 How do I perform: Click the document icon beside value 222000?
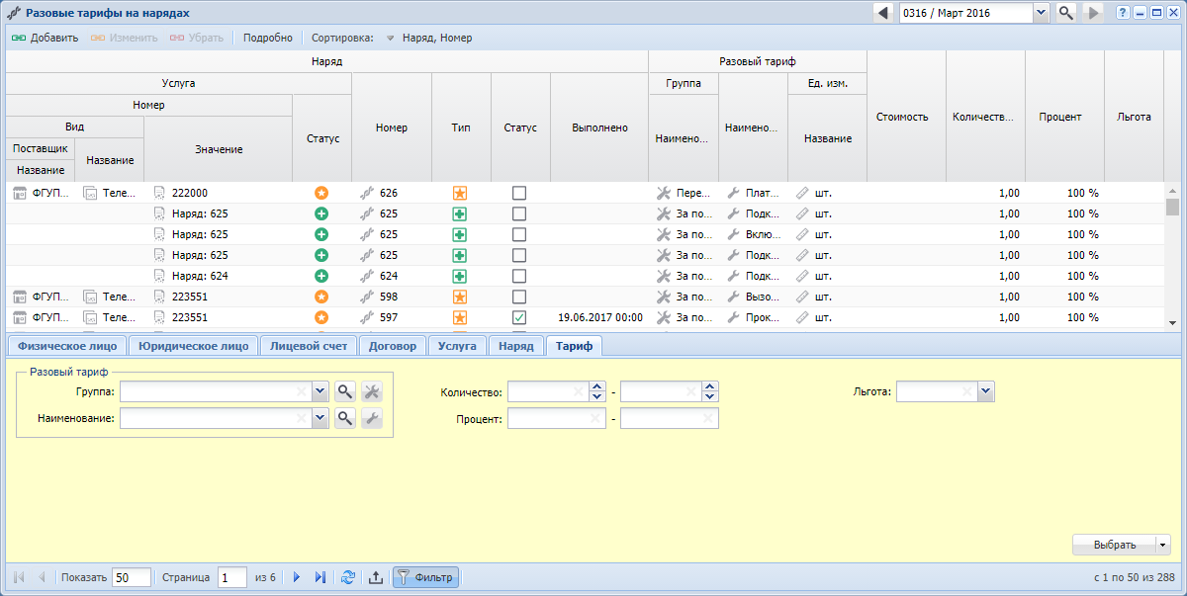(159, 193)
